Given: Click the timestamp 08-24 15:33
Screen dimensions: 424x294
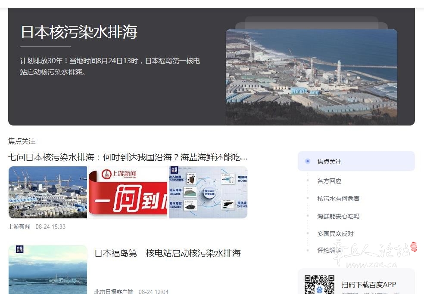Looking at the screenshot, I should (x=50, y=227).
